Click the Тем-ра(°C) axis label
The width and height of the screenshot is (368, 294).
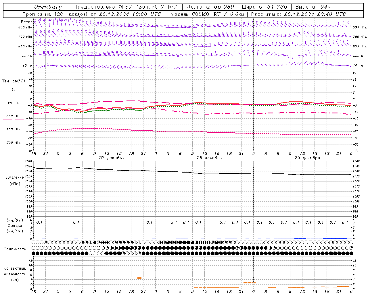coord(14,81)
